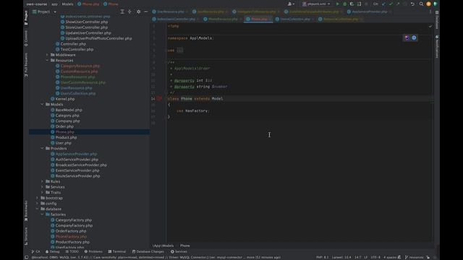463x260 pixels.
Task: Open the phpunit.xml run configuration dropdown
Action: click(x=316, y=4)
